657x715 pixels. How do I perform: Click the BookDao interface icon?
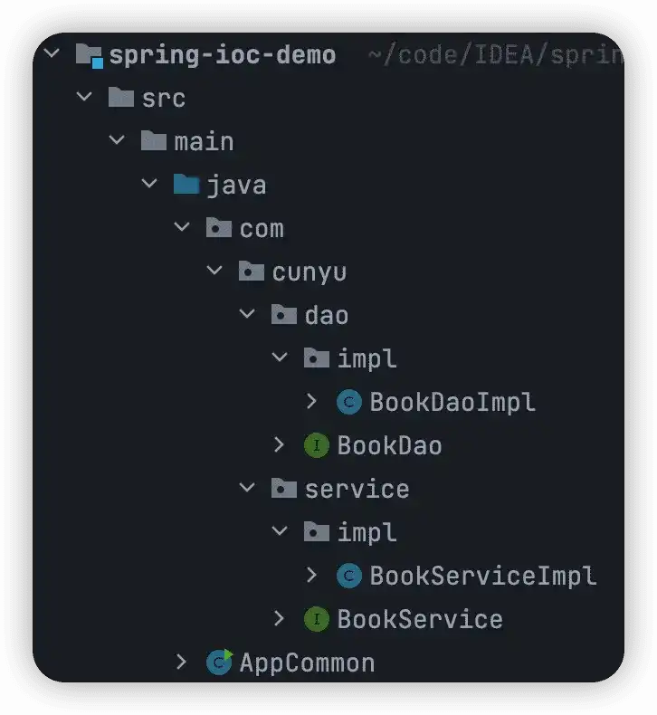click(x=316, y=445)
